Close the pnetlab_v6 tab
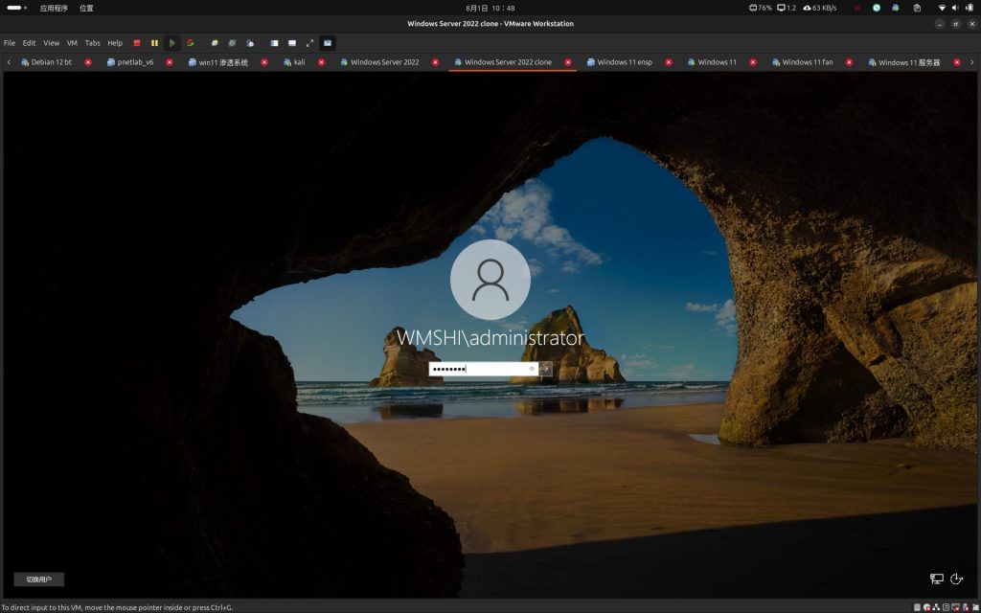 point(170,62)
